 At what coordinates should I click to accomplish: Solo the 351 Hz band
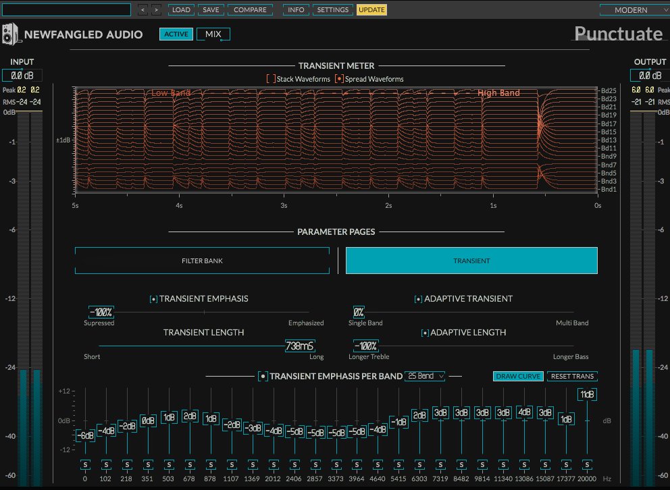(149, 464)
